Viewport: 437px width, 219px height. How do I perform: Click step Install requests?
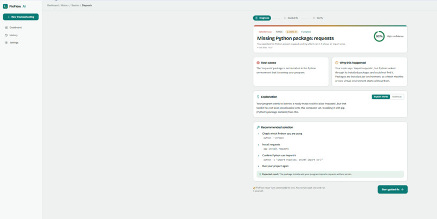tap(271, 144)
